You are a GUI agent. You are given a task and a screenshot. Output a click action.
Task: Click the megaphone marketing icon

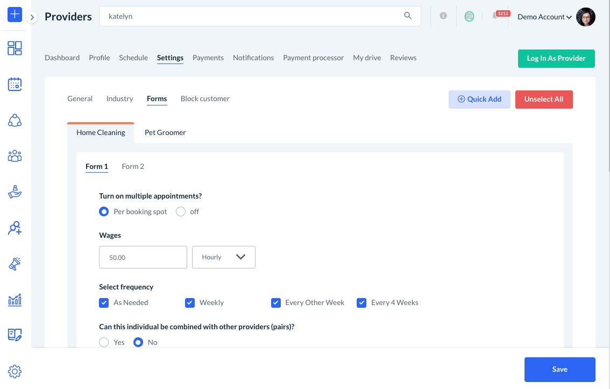(x=15, y=264)
